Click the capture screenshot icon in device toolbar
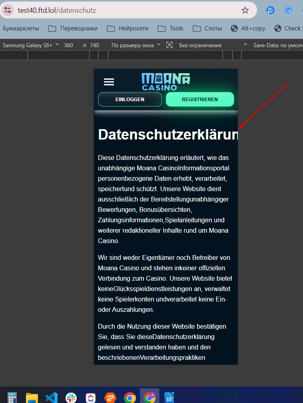 coord(169,45)
